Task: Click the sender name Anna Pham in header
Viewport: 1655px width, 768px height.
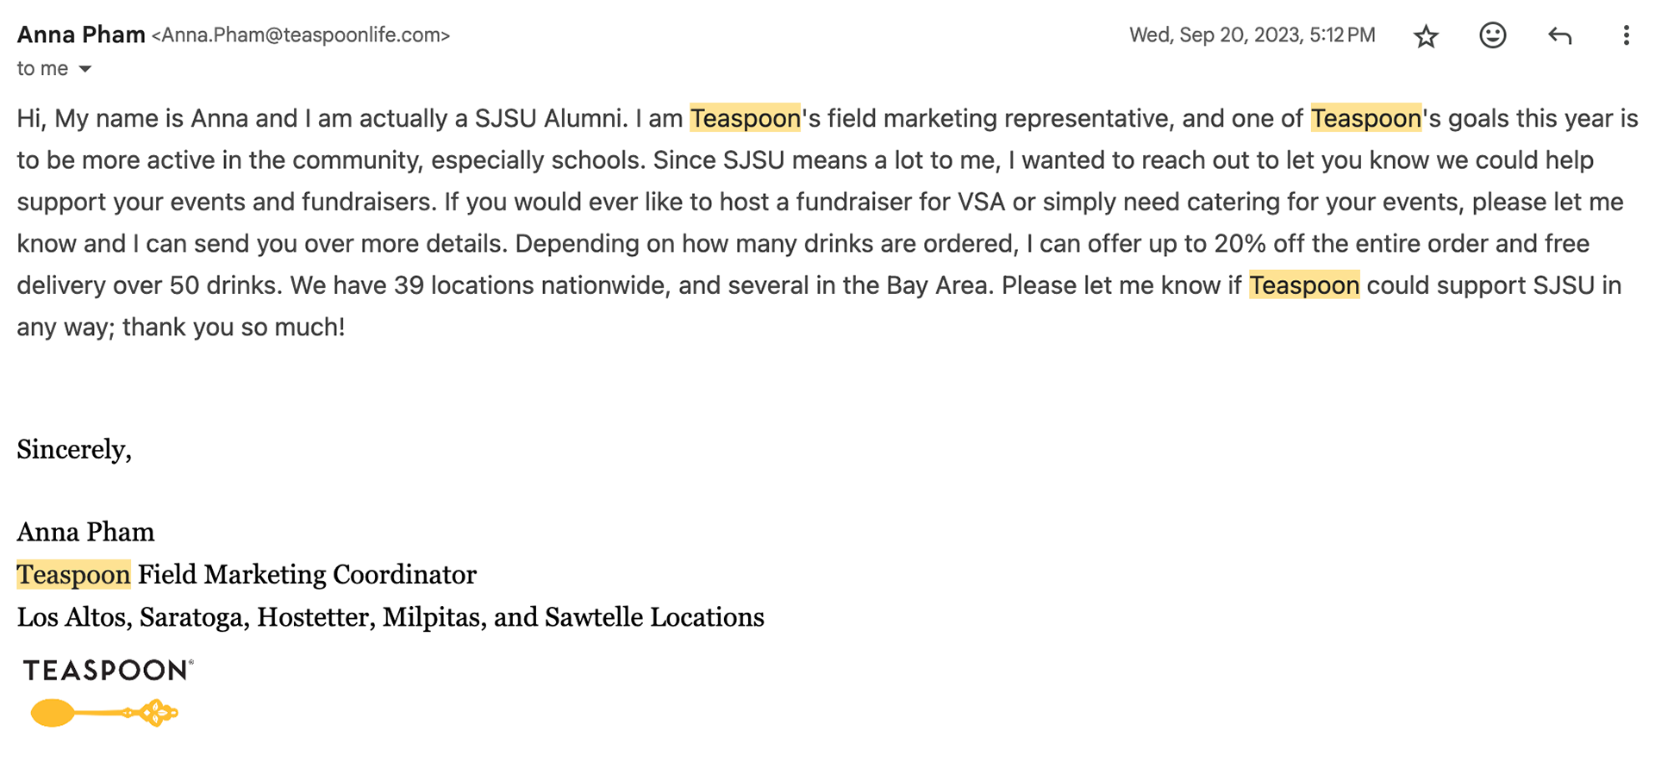Action: (x=81, y=34)
